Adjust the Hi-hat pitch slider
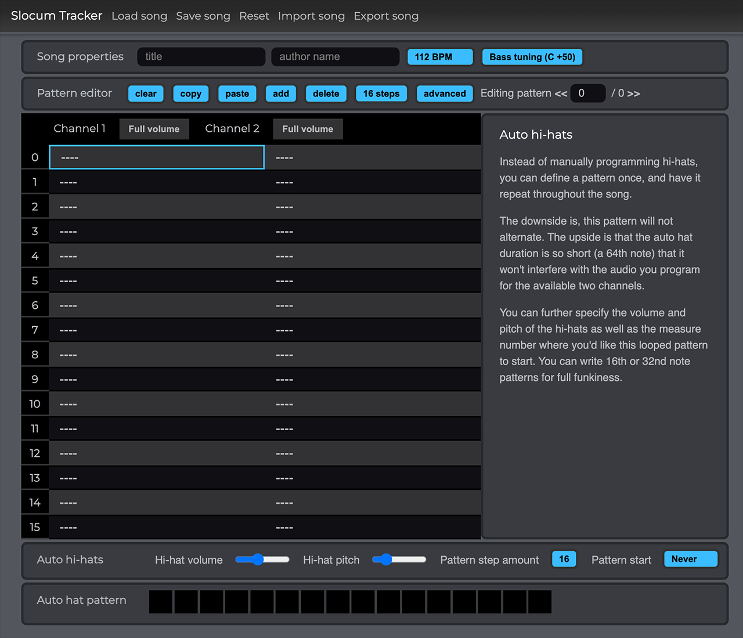This screenshot has height=638, width=743. pos(399,560)
